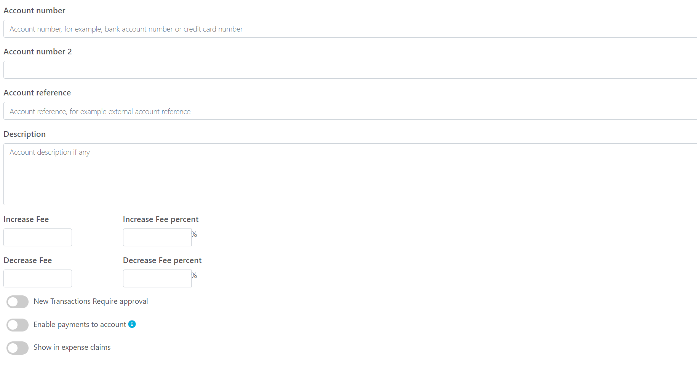Click the Account number 2 label
The height and width of the screenshot is (368, 697).
(38, 52)
